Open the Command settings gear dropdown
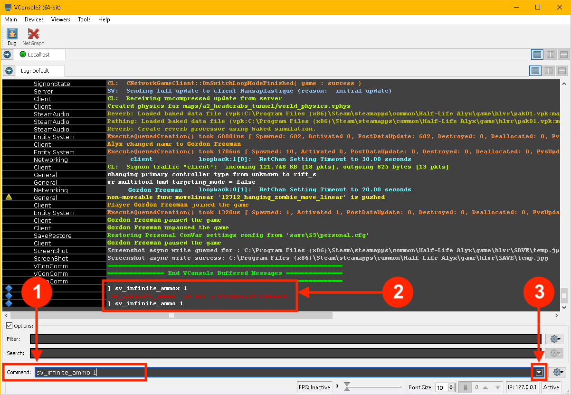 [556, 373]
